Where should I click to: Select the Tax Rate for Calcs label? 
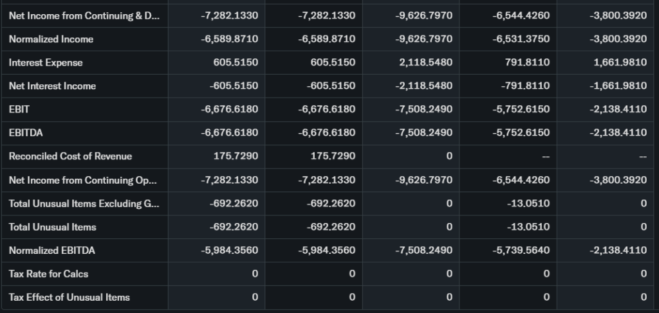(x=49, y=274)
